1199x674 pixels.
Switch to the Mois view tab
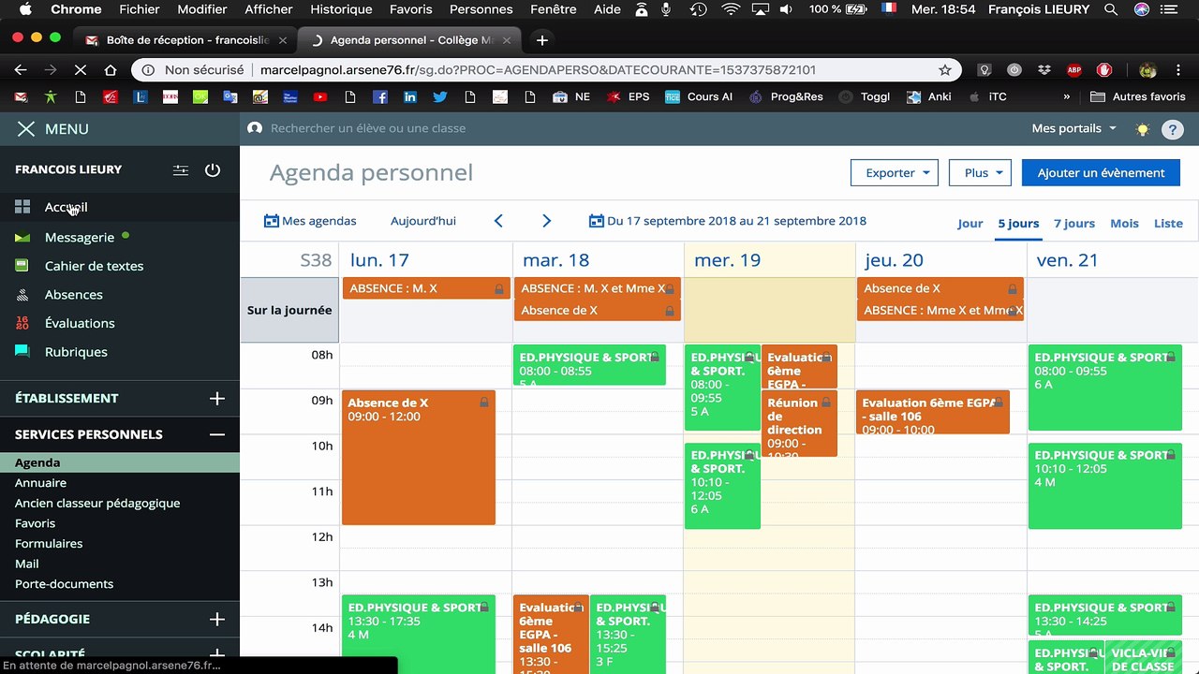click(x=1124, y=223)
